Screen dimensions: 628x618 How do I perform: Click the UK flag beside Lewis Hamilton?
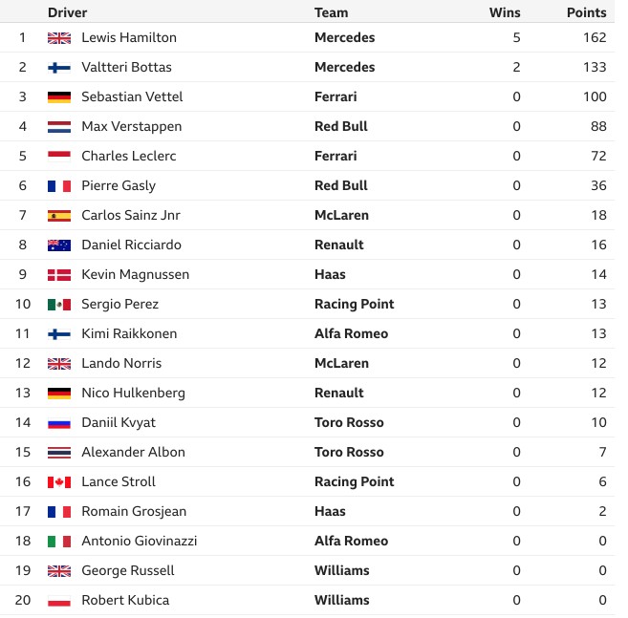59,38
